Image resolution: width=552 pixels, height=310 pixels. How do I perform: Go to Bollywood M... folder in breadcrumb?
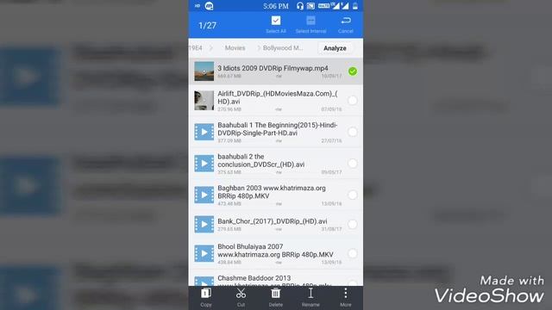(283, 48)
